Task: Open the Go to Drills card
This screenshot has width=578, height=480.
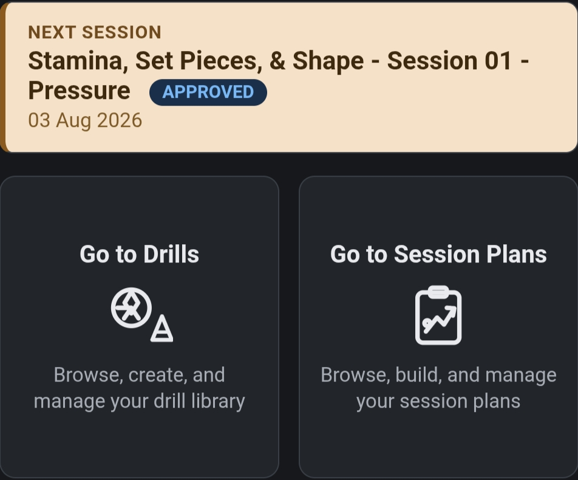Action: tap(140, 327)
